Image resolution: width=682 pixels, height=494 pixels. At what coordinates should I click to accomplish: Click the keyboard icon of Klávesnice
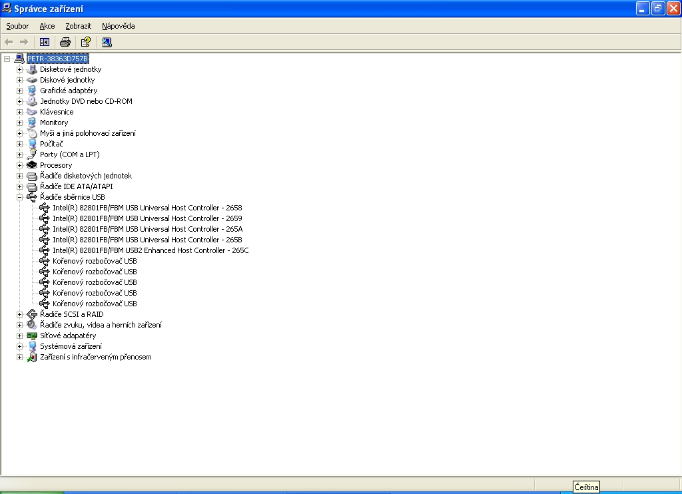[32, 112]
